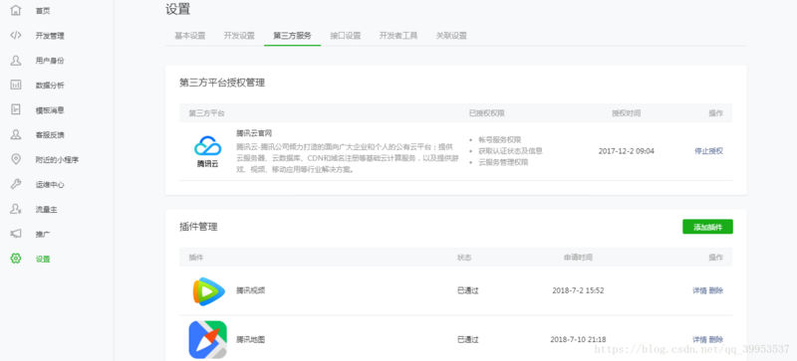Click the megaphone icon for 推广
The image size is (797, 361).
(16, 234)
